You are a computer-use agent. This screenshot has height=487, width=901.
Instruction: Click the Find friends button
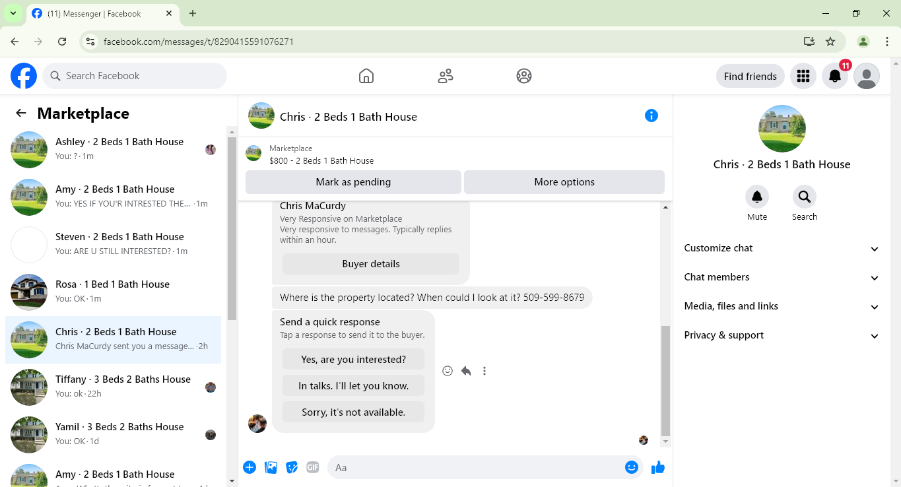751,76
